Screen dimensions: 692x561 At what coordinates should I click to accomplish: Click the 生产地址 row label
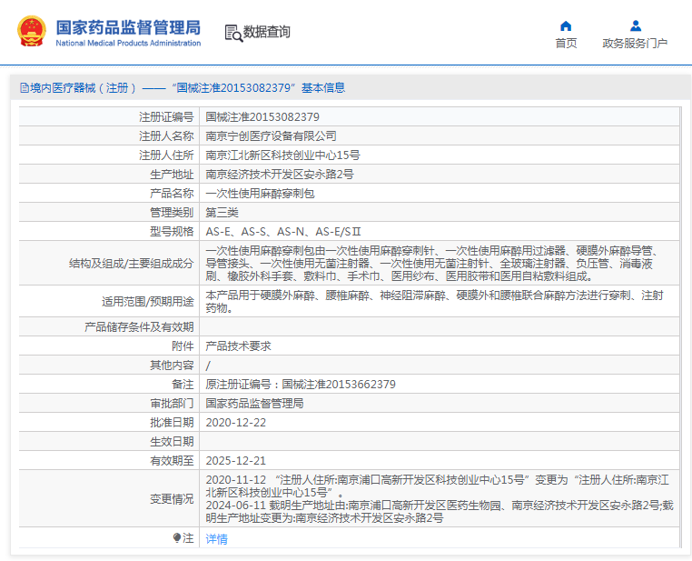(x=172, y=174)
